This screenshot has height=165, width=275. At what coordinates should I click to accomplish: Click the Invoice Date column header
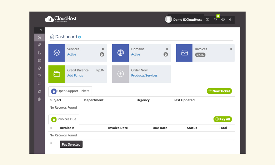click(118, 128)
